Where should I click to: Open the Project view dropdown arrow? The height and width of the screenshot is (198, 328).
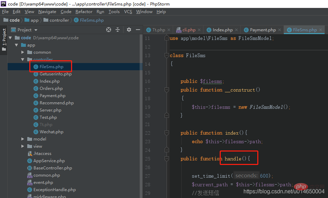[x=36, y=30]
